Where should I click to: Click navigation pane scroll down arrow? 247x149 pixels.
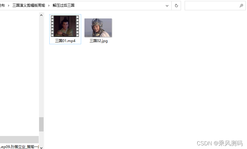[x=41, y=147]
